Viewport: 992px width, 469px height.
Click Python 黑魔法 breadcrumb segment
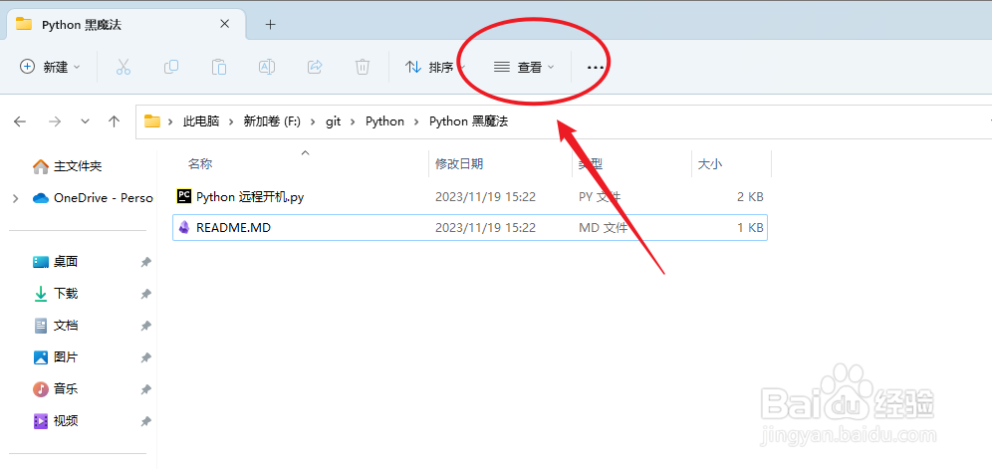coord(469,121)
